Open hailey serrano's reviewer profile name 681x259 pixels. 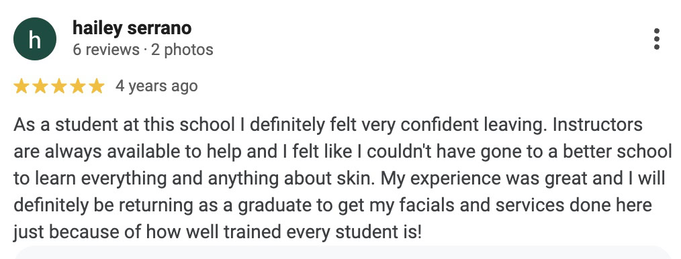click(132, 28)
